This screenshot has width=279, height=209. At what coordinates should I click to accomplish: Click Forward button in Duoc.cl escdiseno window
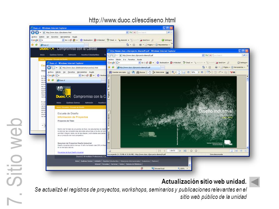37,32
